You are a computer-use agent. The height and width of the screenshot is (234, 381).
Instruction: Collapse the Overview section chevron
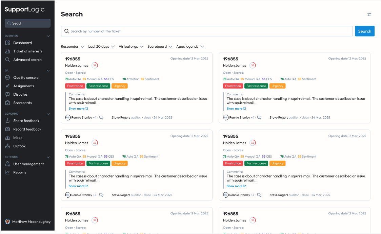point(48,36)
